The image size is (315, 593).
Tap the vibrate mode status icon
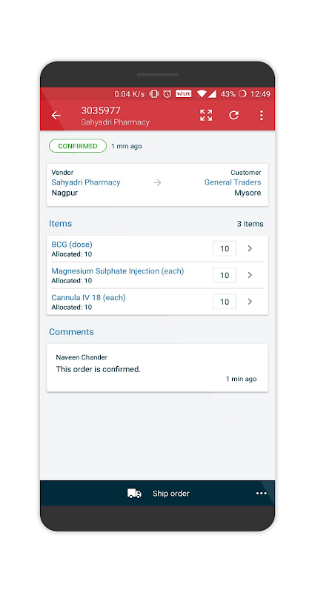154,94
